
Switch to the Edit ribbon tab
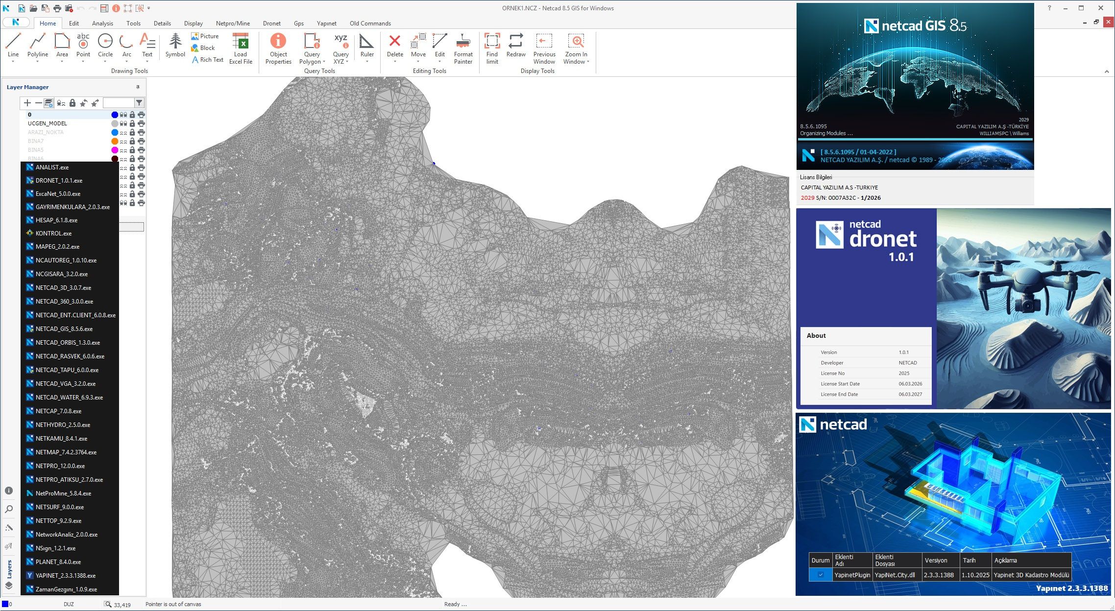click(x=74, y=23)
